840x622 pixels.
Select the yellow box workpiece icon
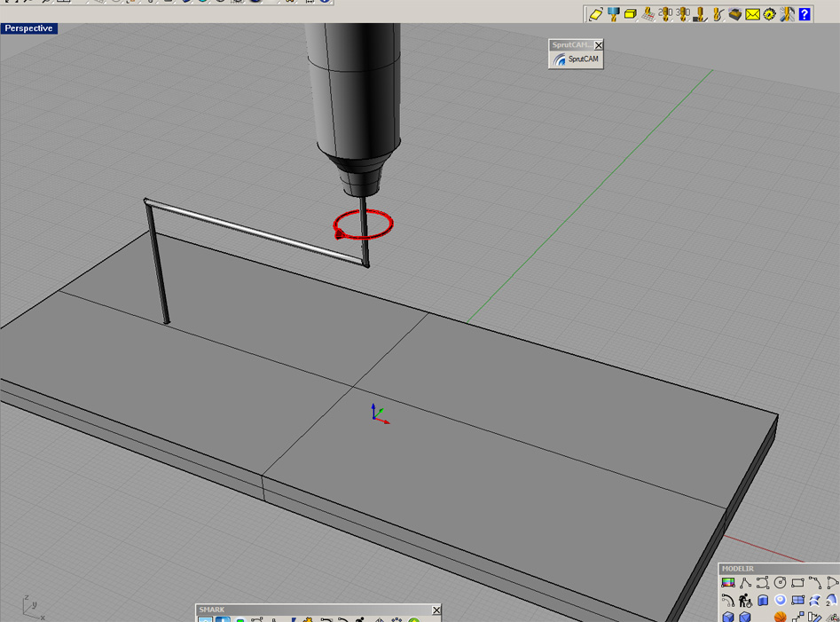click(630, 14)
